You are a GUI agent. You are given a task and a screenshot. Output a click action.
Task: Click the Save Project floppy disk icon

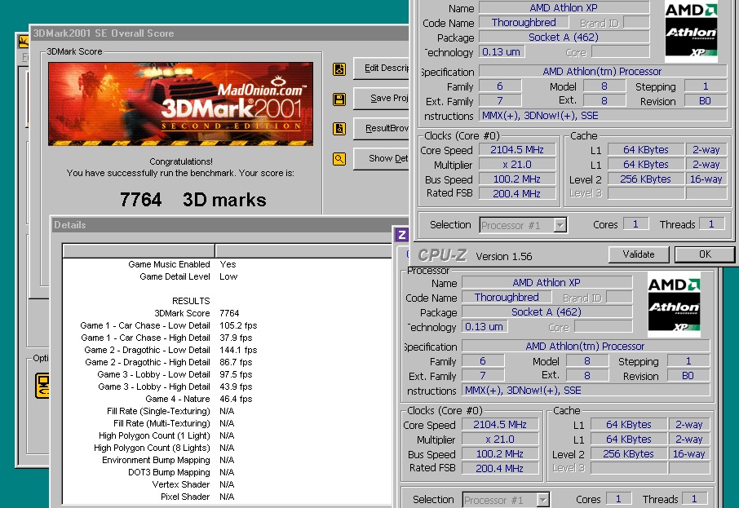(x=339, y=99)
